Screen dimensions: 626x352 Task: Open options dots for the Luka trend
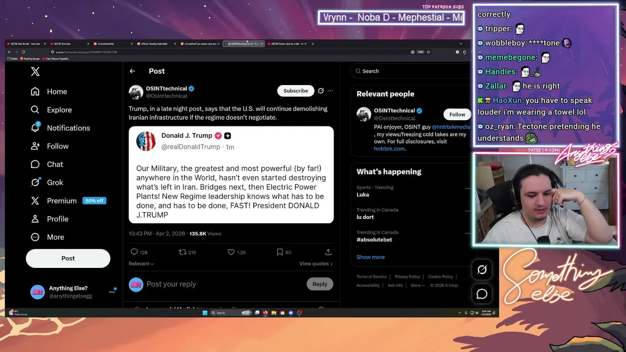pos(468,189)
